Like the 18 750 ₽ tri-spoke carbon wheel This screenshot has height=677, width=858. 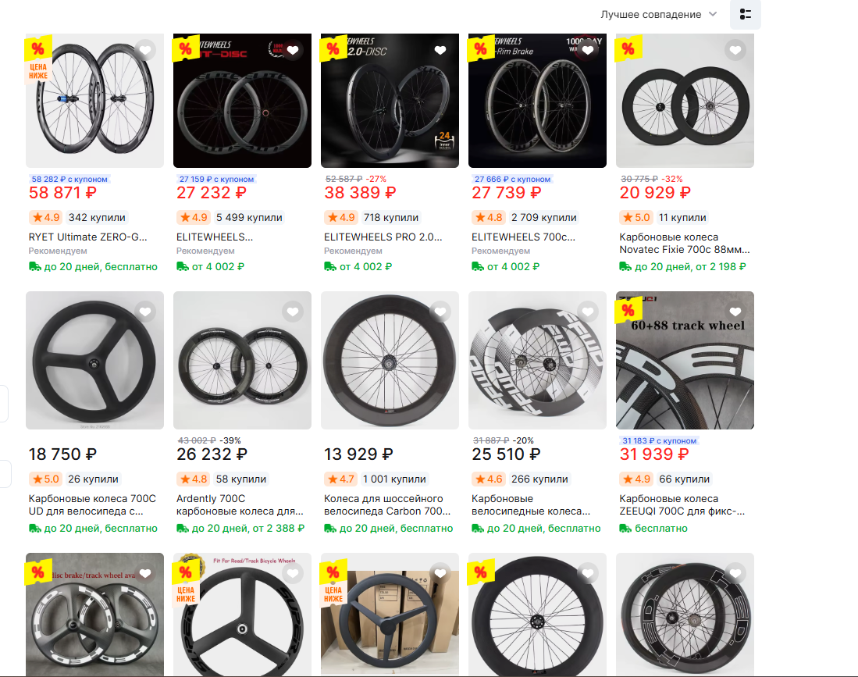[x=145, y=312]
